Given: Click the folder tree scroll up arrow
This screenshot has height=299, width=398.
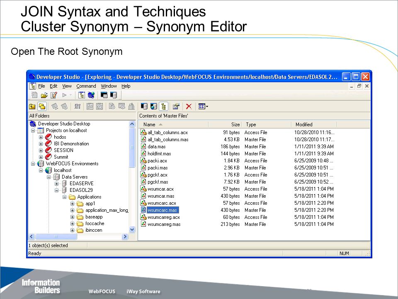Looking at the screenshot, I should coord(132,124).
